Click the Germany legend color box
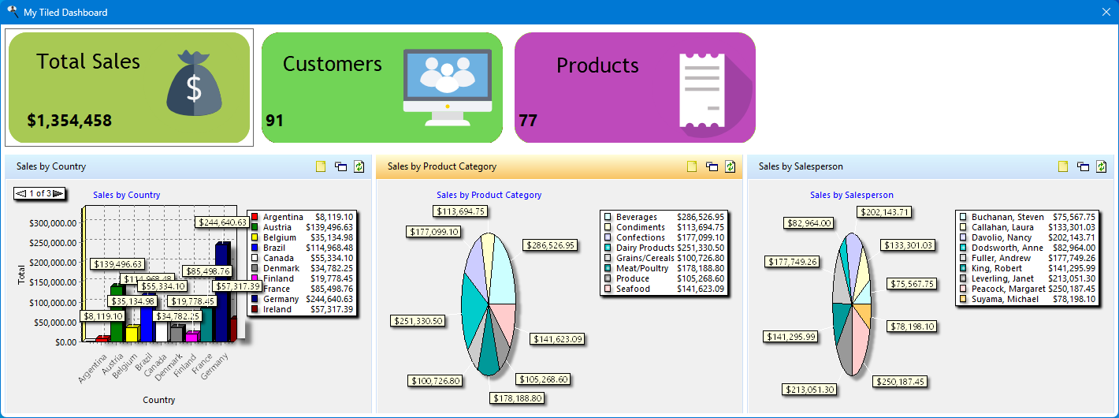Viewport: 1119px width, 418px height. (255, 299)
